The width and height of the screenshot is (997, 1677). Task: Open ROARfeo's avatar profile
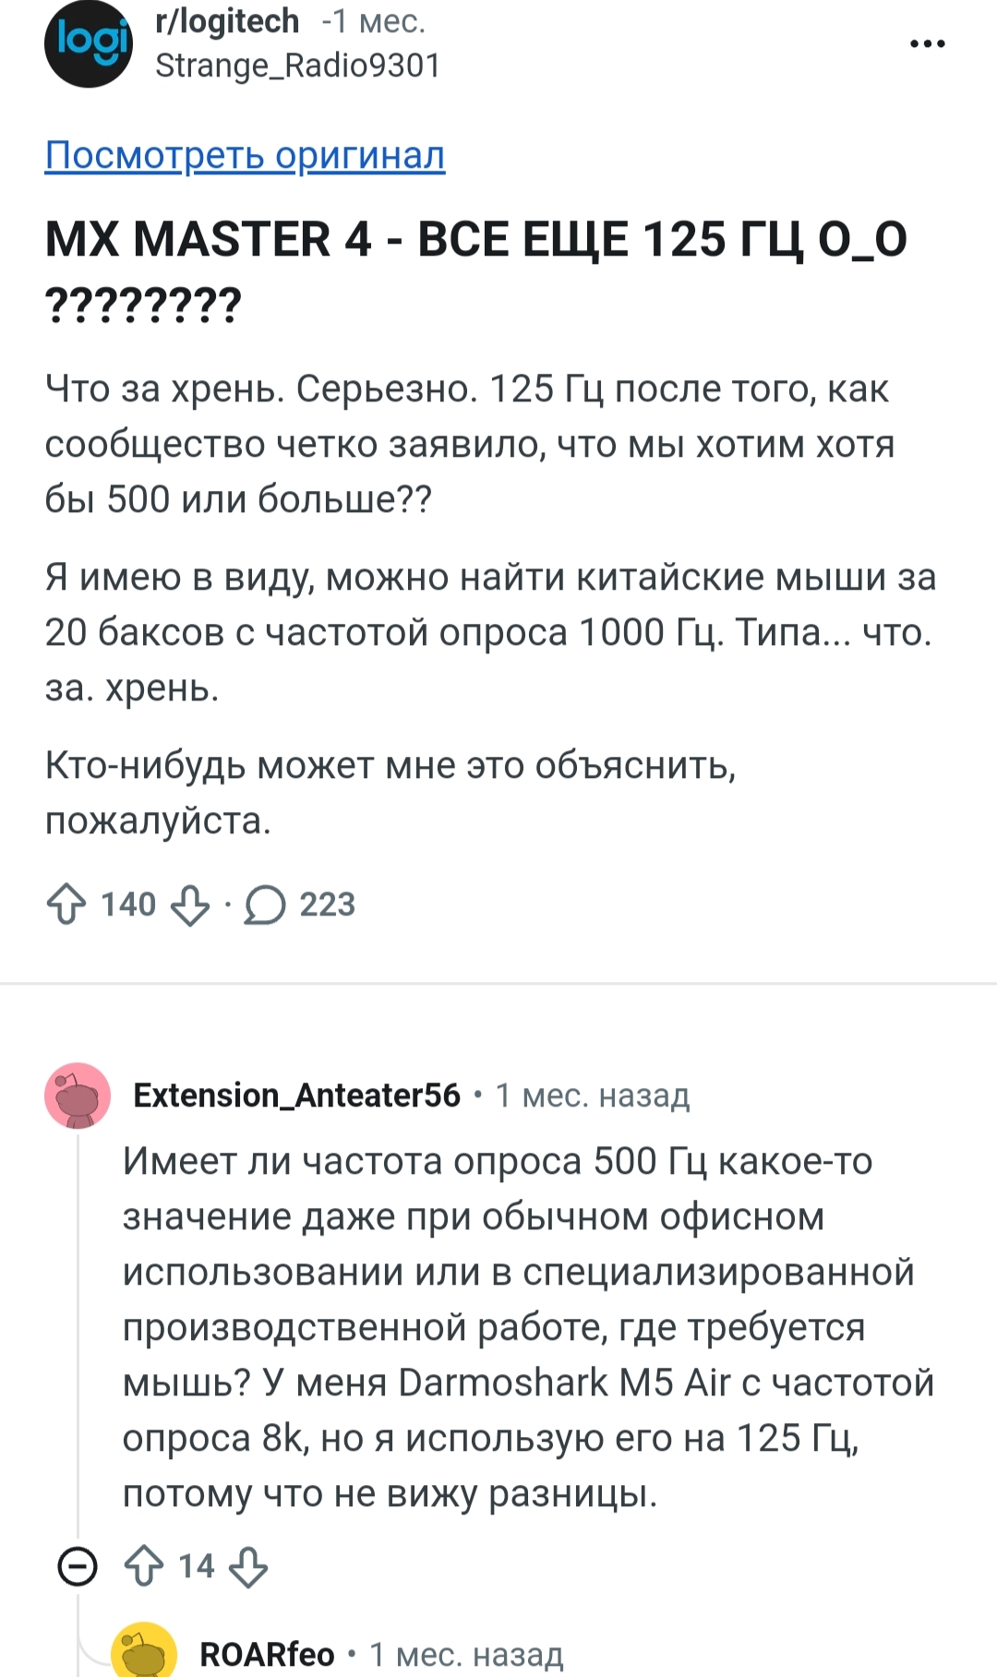click(x=144, y=1652)
